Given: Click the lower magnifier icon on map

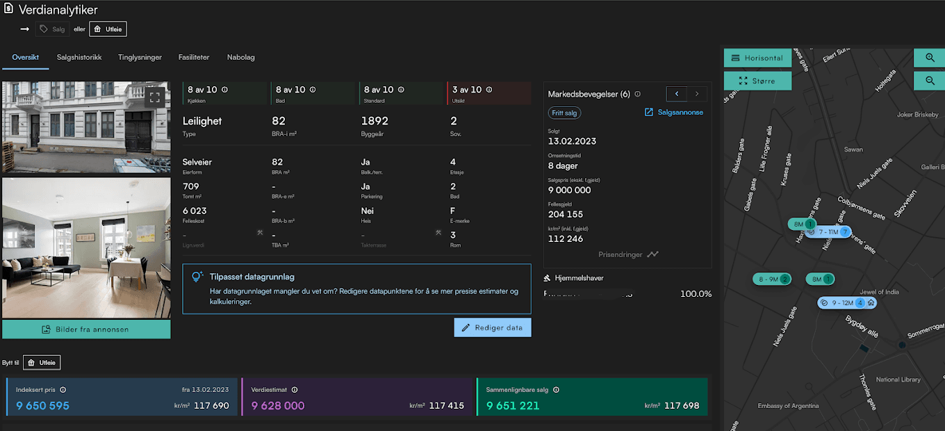Looking at the screenshot, I should pos(930,81).
